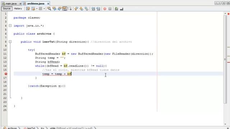The height and width of the screenshot is (129, 230).
Task: Collapse the import fold on line 4
Action: click(10, 25)
